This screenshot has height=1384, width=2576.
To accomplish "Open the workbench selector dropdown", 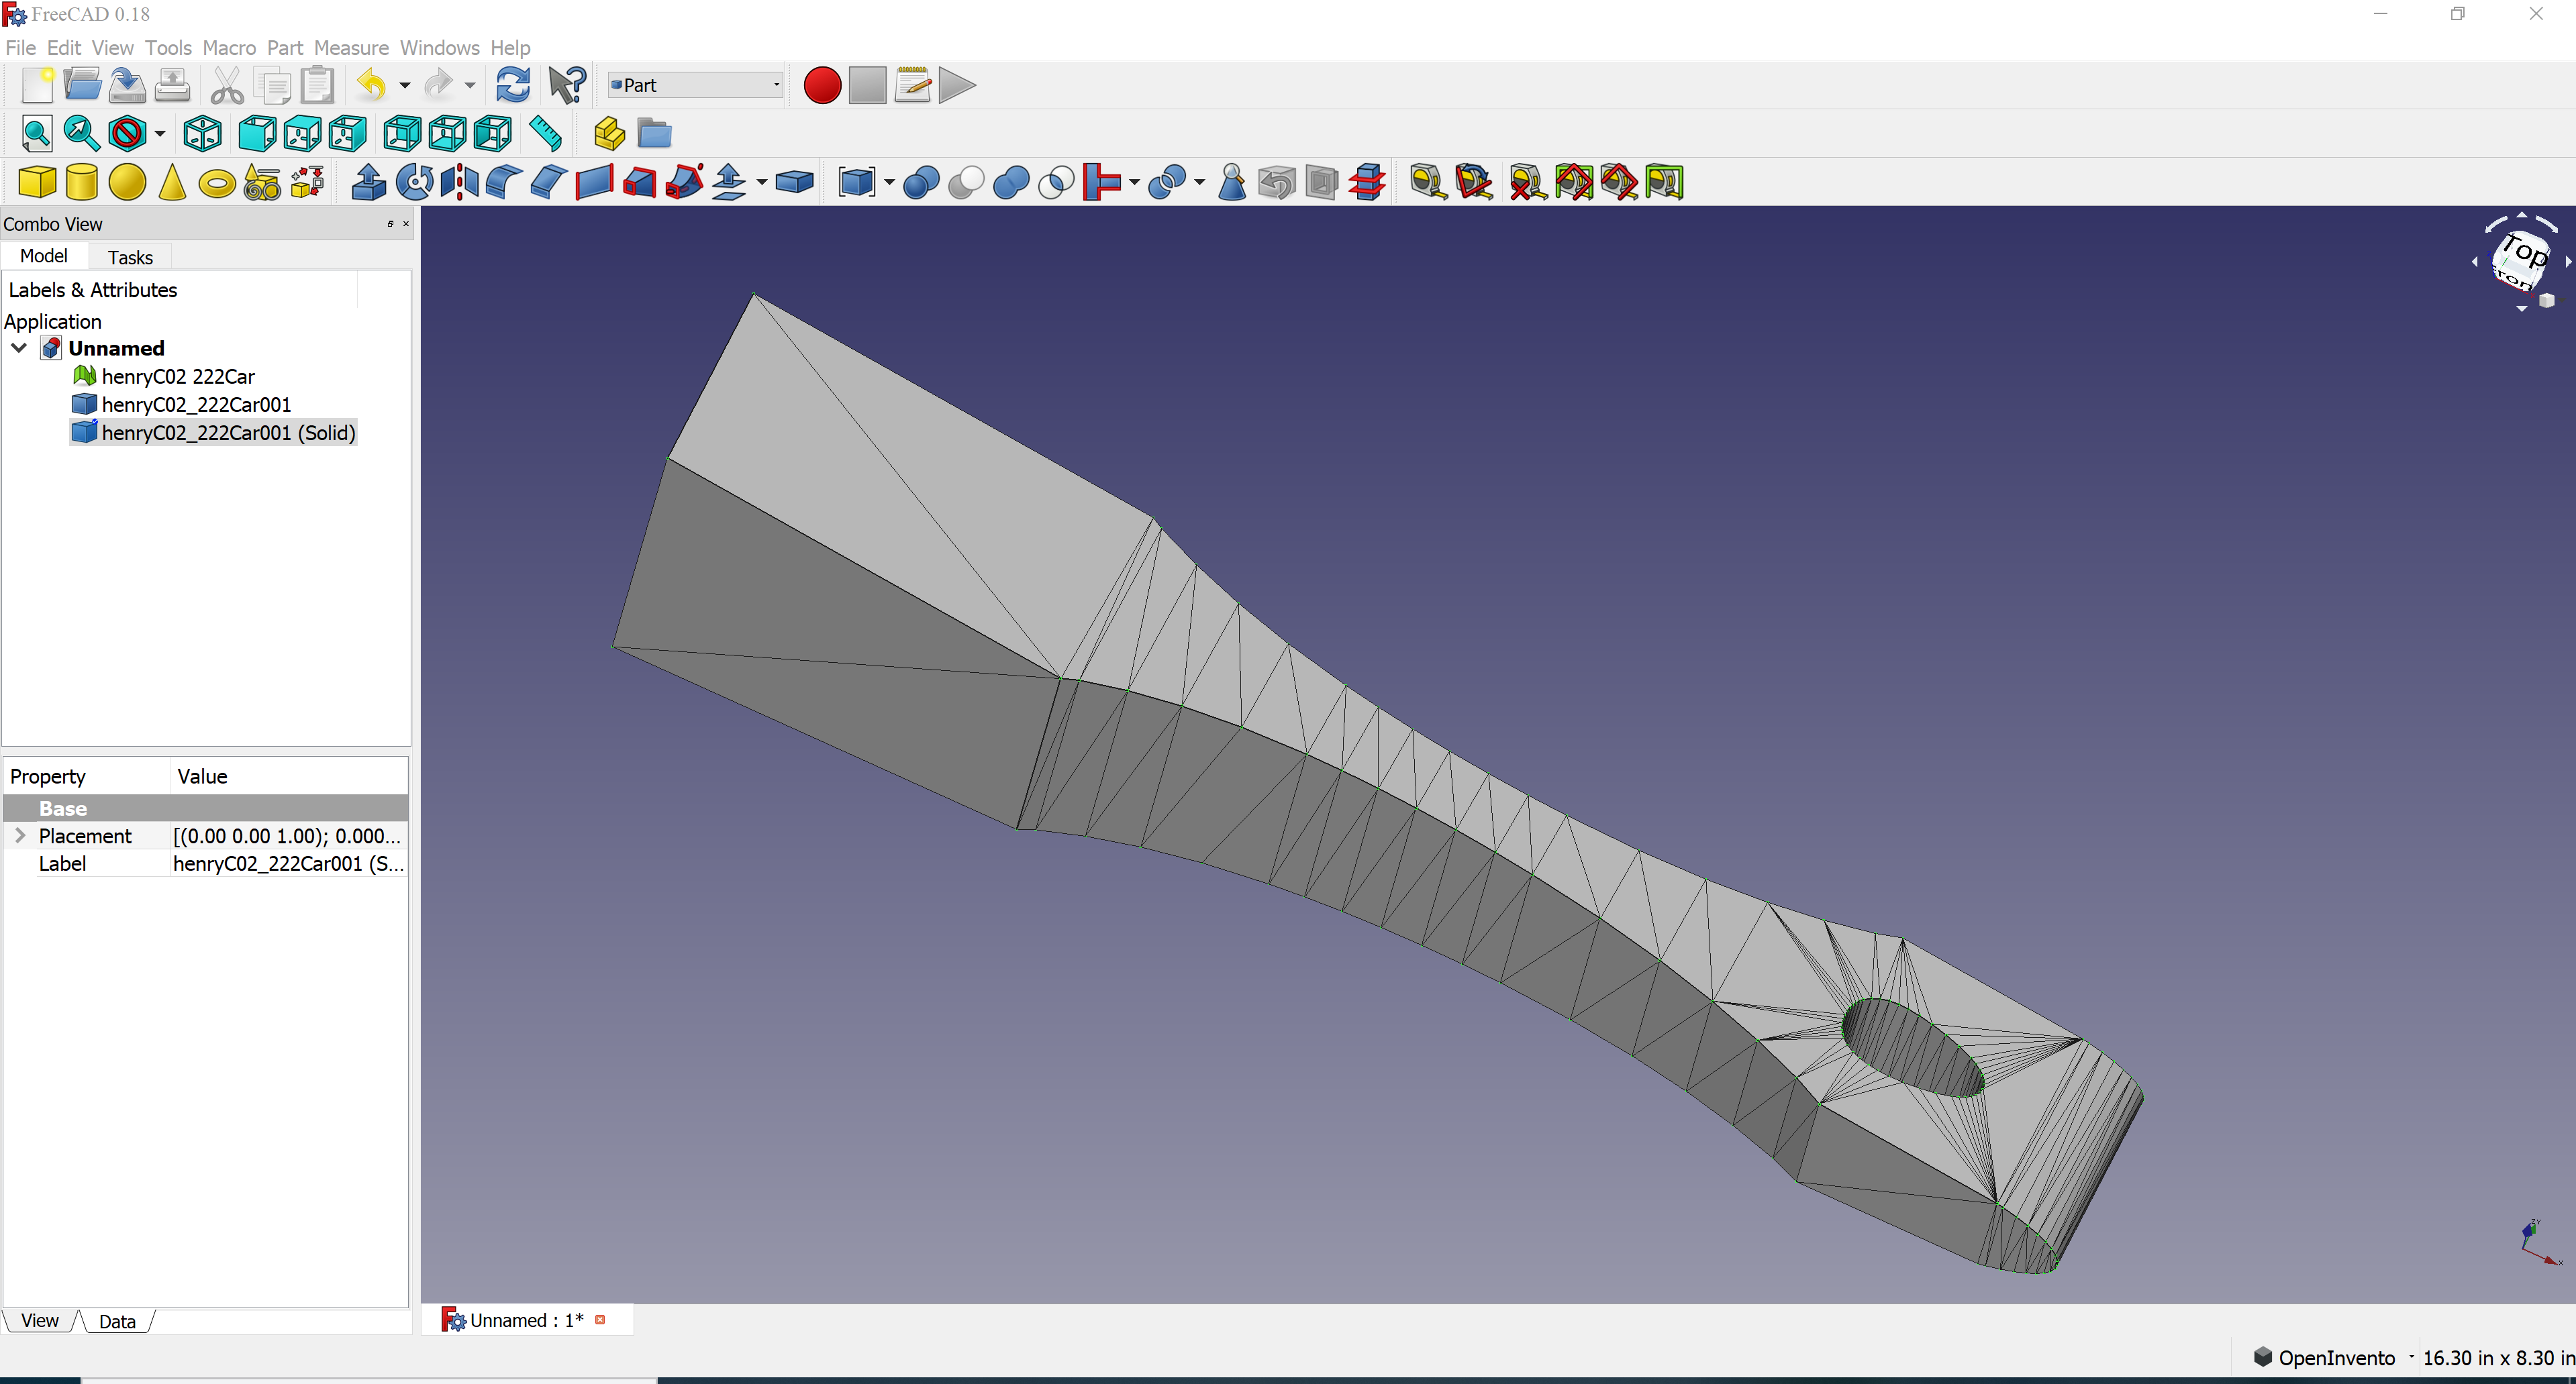I will click(x=695, y=85).
